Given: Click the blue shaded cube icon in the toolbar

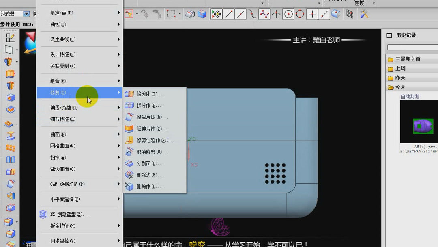Looking at the screenshot, I should 202,13.
